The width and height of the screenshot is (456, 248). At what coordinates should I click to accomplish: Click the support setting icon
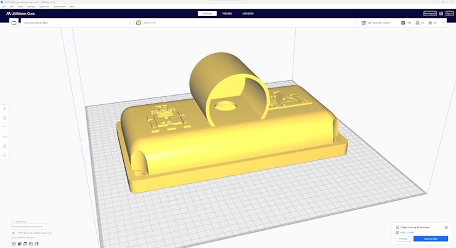(x=417, y=23)
